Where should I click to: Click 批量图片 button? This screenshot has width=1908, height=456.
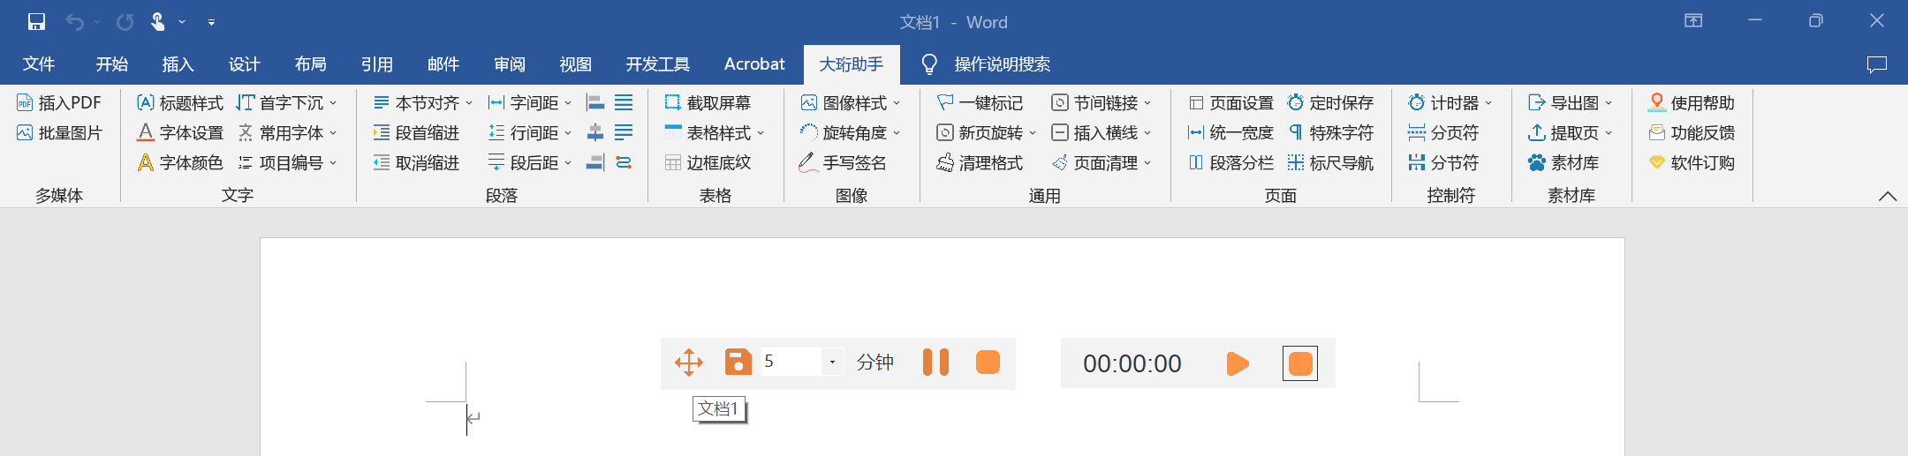click(59, 133)
